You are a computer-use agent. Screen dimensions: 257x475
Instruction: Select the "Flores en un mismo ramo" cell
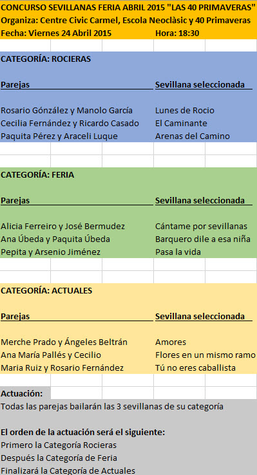coord(205,355)
